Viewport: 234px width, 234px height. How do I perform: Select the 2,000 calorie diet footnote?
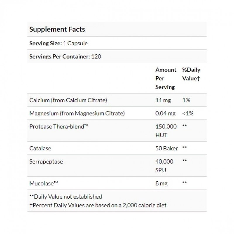pos(98,205)
